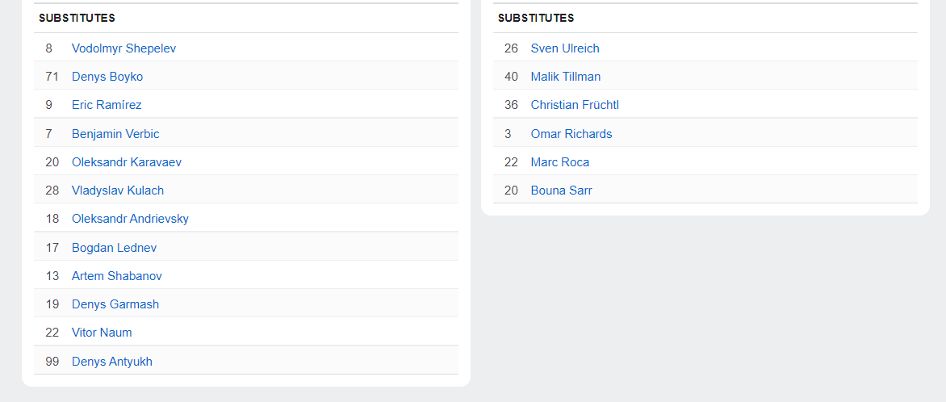The image size is (946, 402).
Task: Select Artem Shabanov's profile link
Action: pyautogui.click(x=116, y=276)
